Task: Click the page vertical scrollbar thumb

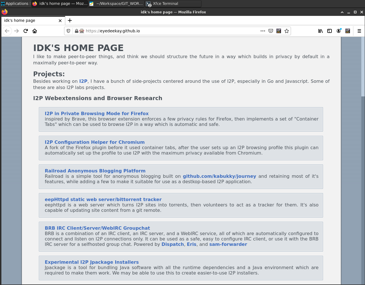Action: pos(363,67)
